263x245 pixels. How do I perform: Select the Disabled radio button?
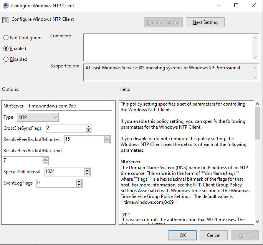[6, 59]
